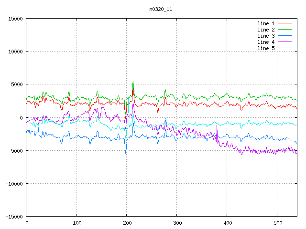Screen dimensions: 306x229
Task: Select the "line 4" legend label
Action: point(266,42)
